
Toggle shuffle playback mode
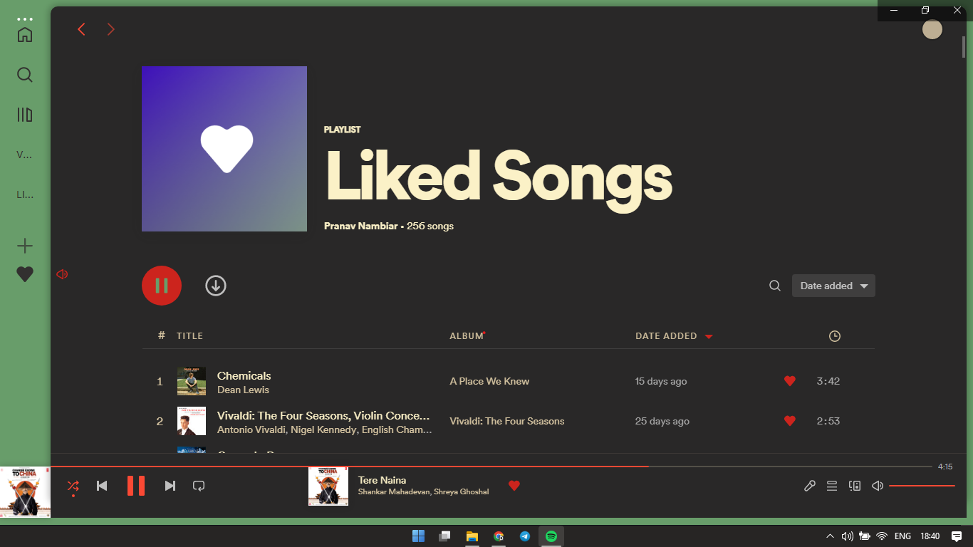[x=73, y=485]
